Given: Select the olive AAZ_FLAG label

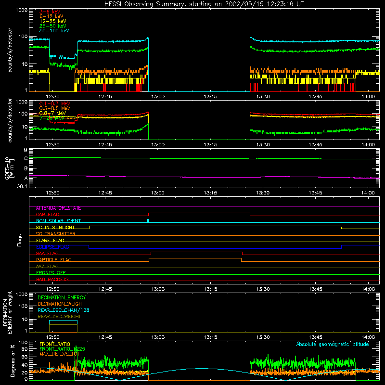Looking at the screenshot, I should tap(47, 266).
